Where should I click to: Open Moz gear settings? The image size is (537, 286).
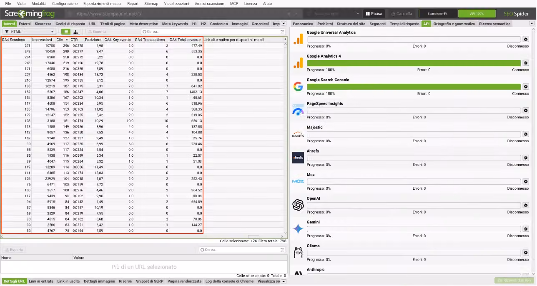[x=526, y=182]
